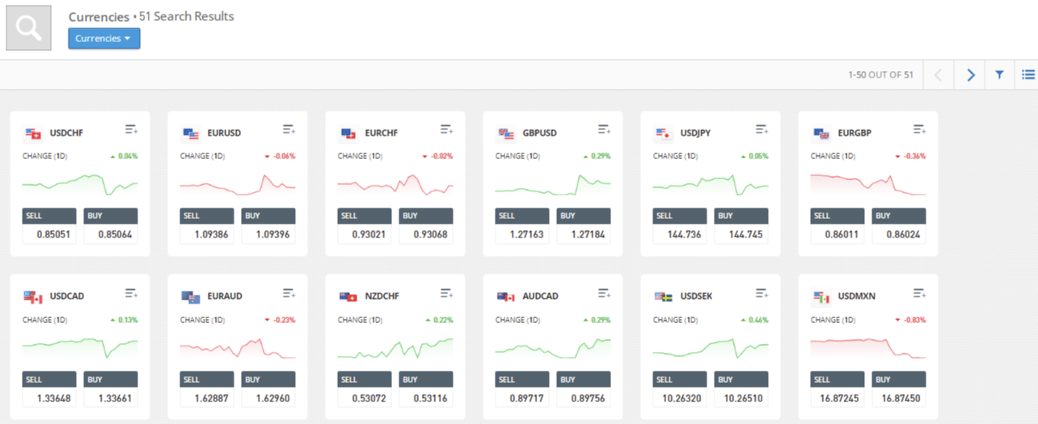Add GBPUSD to watchlist
The height and width of the screenshot is (424, 1038).
point(605,129)
